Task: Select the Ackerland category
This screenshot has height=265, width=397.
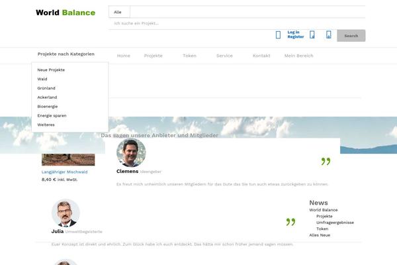Action: 47,97
